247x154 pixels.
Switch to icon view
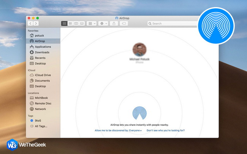click(x=64, y=24)
